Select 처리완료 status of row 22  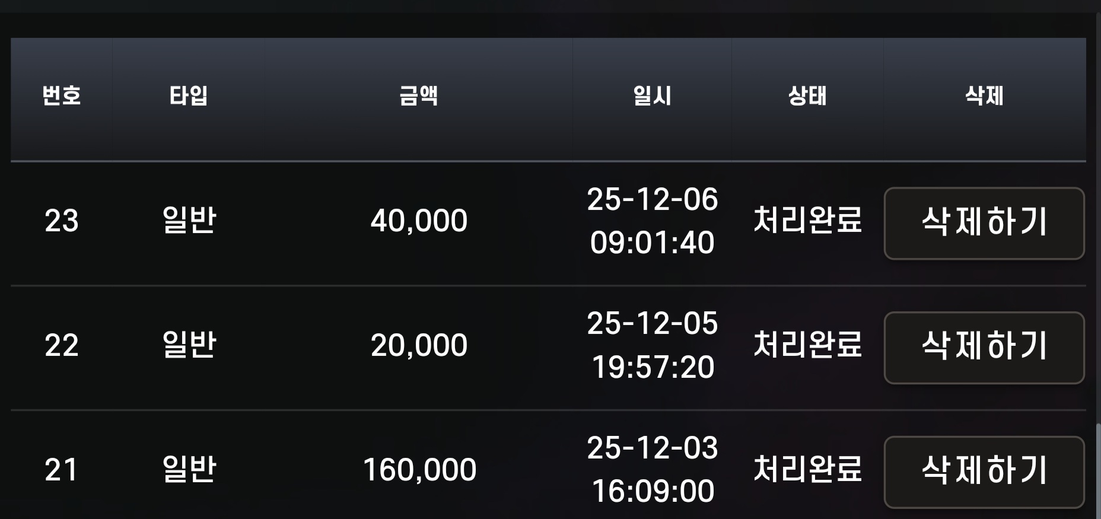(x=807, y=345)
